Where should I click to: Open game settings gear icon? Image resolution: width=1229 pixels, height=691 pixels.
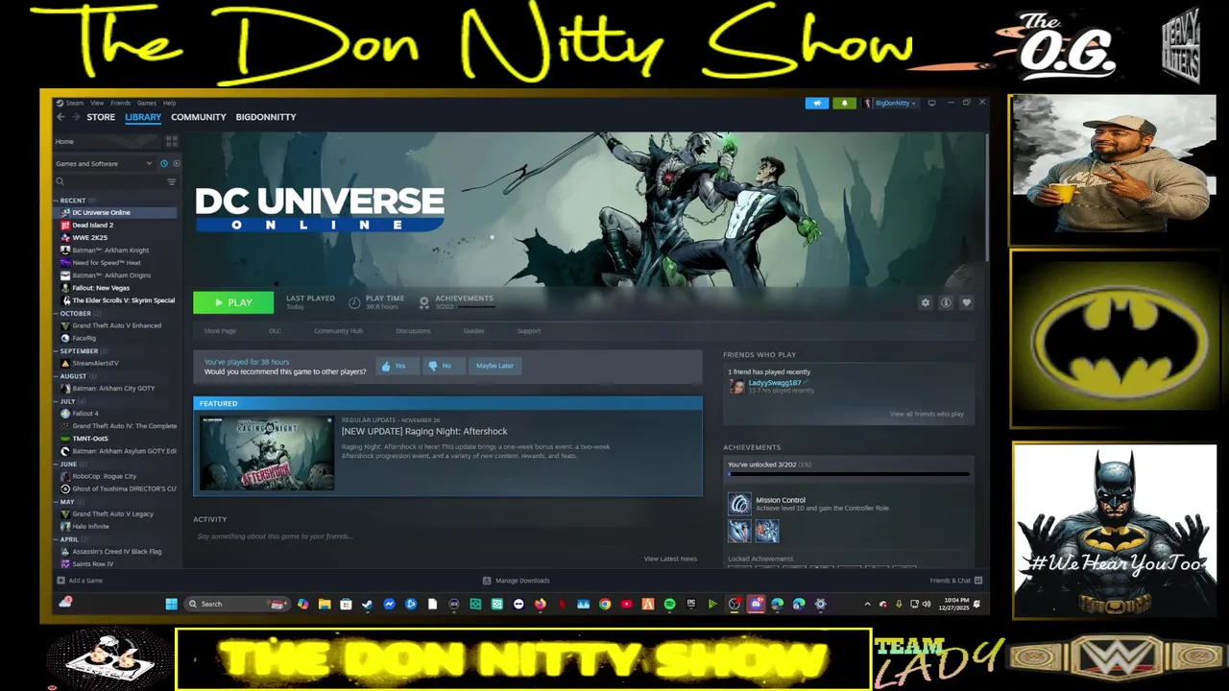click(926, 302)
